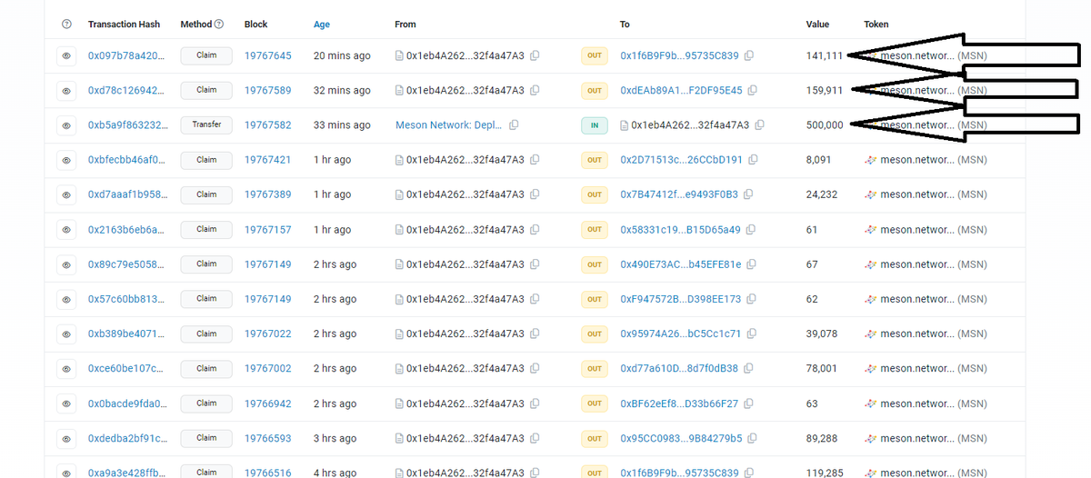The height and width of the screenshot is (478, 1091).
Task: Copy From address in block 19767157 row
Action: (535, 229)
